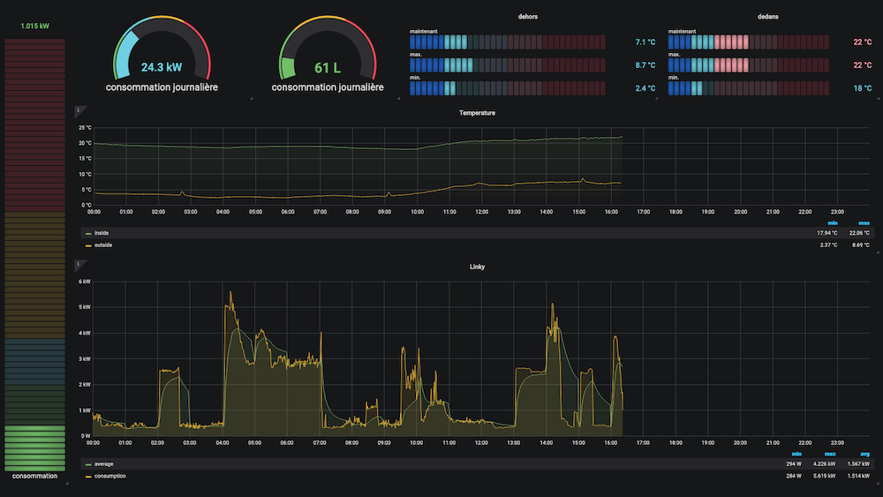Open the dehors panel title menu
The height and width of the screenshot is (497, 883).
pyautogui.click(x=528, y=17)
